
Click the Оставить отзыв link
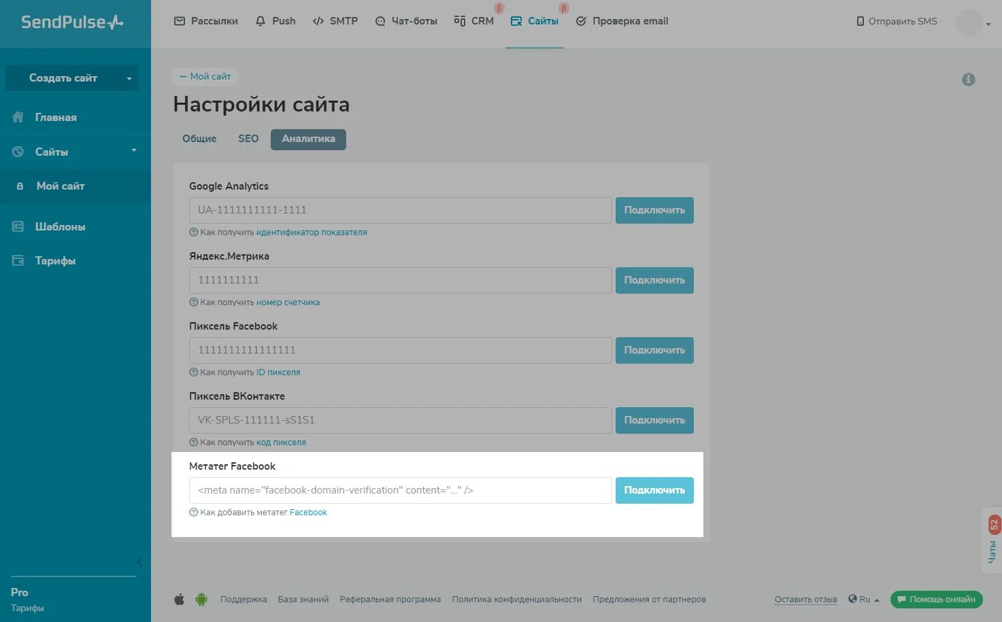(x=805, y=600)
